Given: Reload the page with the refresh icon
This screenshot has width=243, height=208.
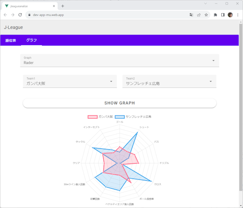Looking at the screenshot, I should tap(20, 15).
